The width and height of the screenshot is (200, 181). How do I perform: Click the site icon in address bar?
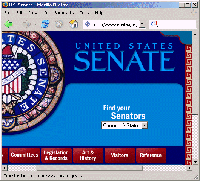[88, 24]
